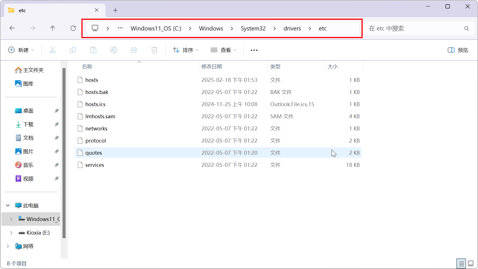Select the lmhosts.sam file
The height and width of the screenshot is (269, 478).
tap(218, 116)
